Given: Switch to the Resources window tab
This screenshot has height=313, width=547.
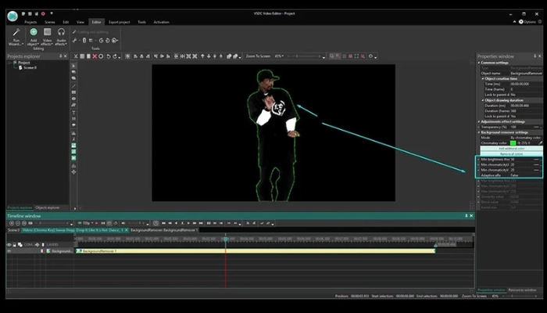Looking at the screenshot, I should (522, 290).
